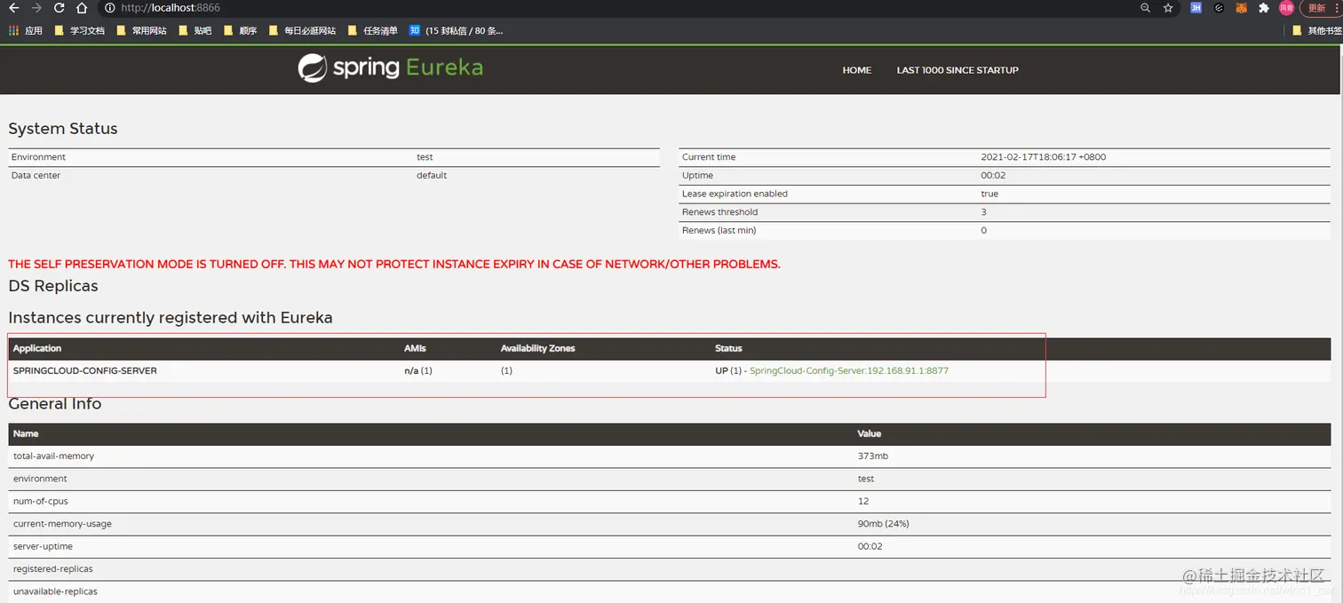This screenshot has width=1343, height=603.
Task: Open the 应用 apps shortcut
Action: 26,30
